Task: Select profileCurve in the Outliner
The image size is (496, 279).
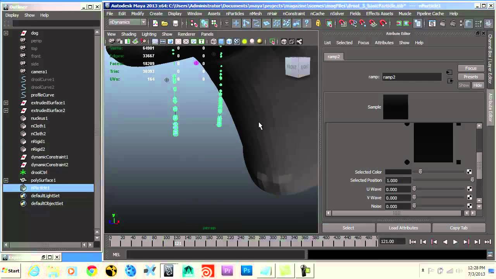Action: click(43, 95)
